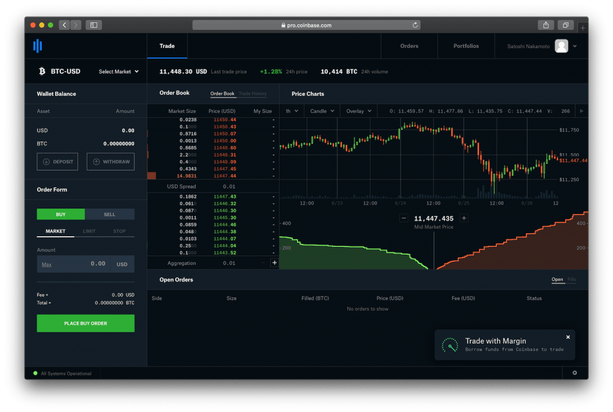Screen dimensions: 613x412
Task: Open the Select Market dropdown
Action: pos(119,72)
